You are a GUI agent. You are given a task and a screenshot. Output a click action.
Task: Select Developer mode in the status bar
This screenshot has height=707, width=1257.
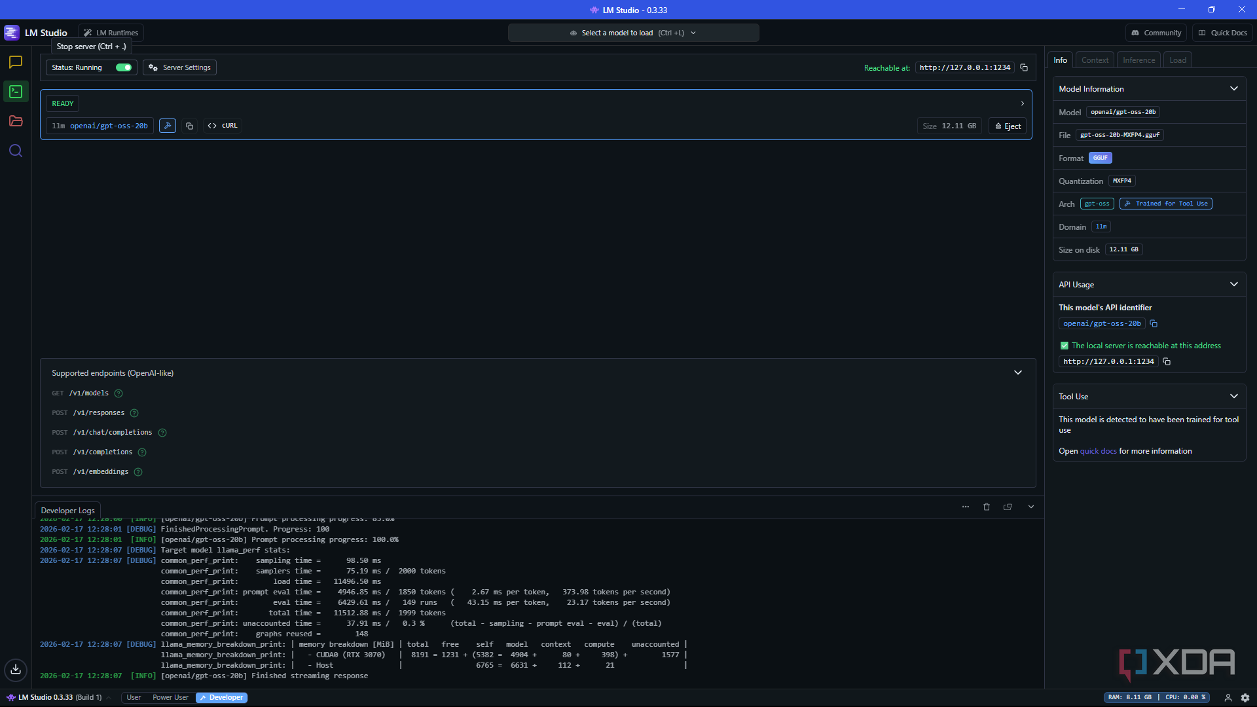tap(221, 698)
